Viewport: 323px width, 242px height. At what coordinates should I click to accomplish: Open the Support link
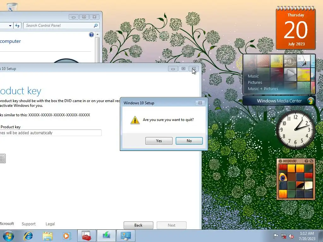click(29, 224)
